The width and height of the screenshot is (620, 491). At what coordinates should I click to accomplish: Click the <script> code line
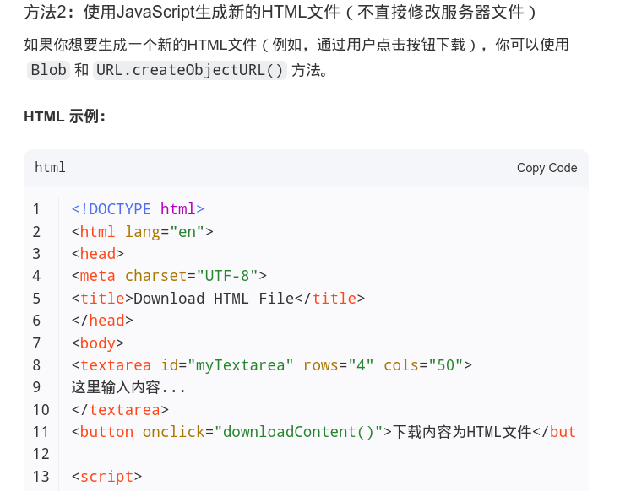point(106,477)
